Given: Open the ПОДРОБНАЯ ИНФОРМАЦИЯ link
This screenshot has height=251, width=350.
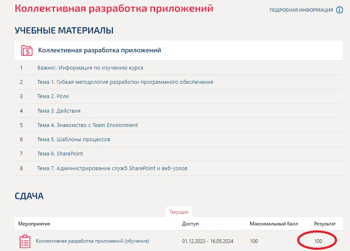Looking at the screenshot, I should point(301,10).
